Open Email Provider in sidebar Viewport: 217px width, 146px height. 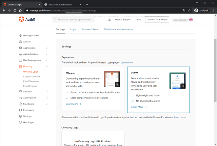(30, 86)
